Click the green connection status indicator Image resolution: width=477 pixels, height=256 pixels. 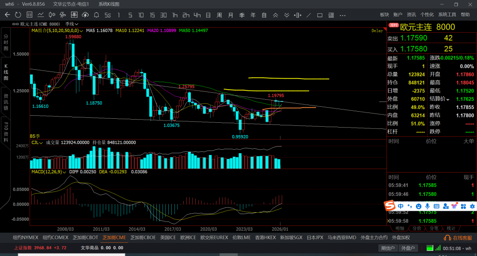click(430, 248)
